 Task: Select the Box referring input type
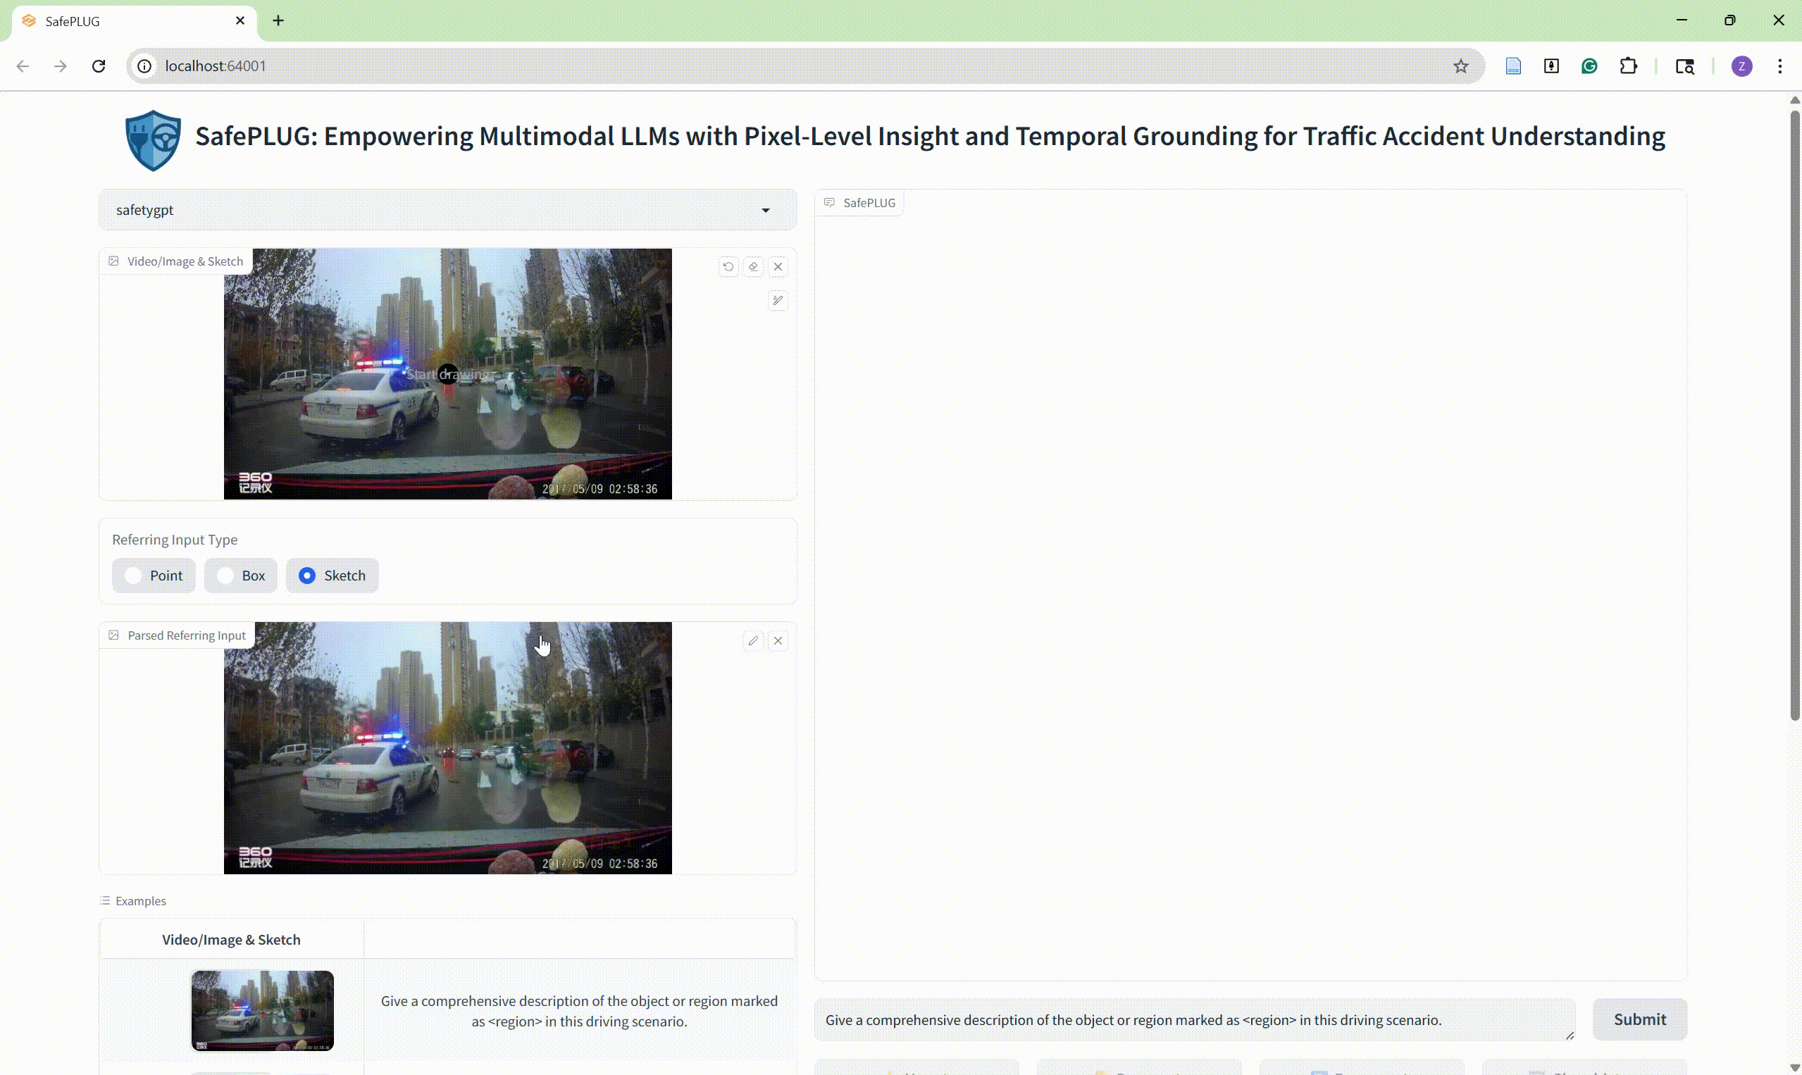(240, 575)
